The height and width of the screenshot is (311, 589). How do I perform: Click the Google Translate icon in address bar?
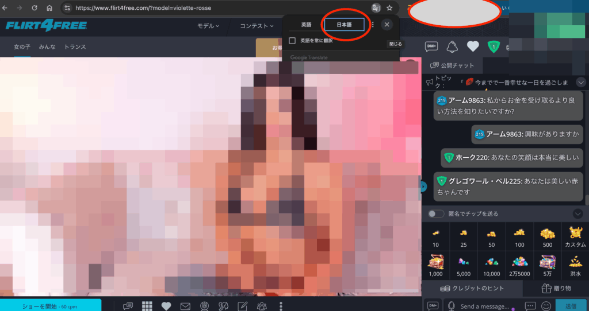(376, 7)
